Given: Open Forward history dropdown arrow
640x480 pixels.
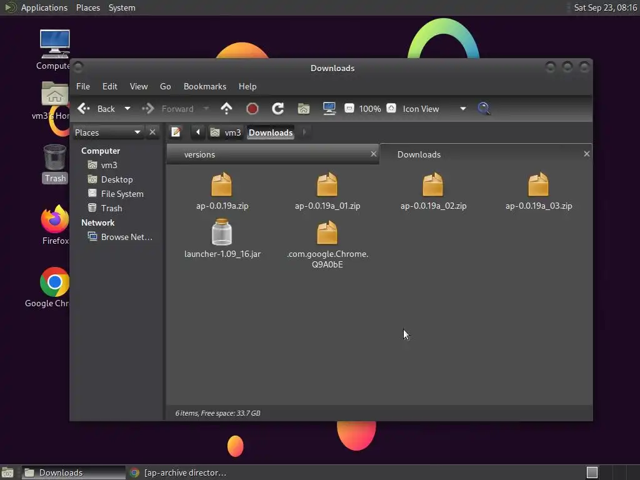Looking at the screenshot, I should coord(206,109).
